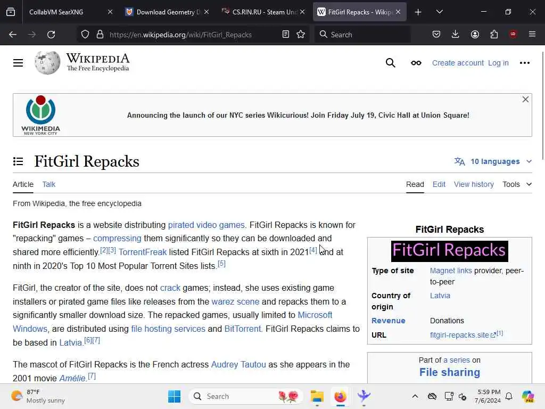The height and width of the screenshot is (409, 545).
Task: Open the hummingbird app taskbar icon
Action: point(364,396)
